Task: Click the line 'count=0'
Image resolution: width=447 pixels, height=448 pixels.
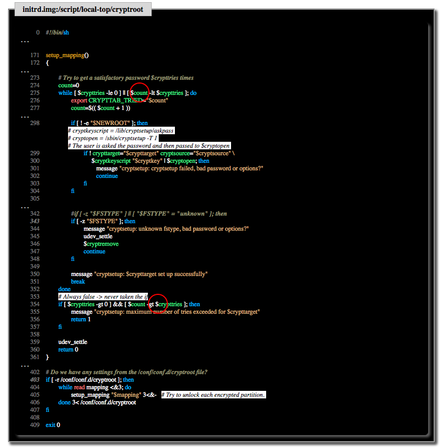Action: [69, 85]
